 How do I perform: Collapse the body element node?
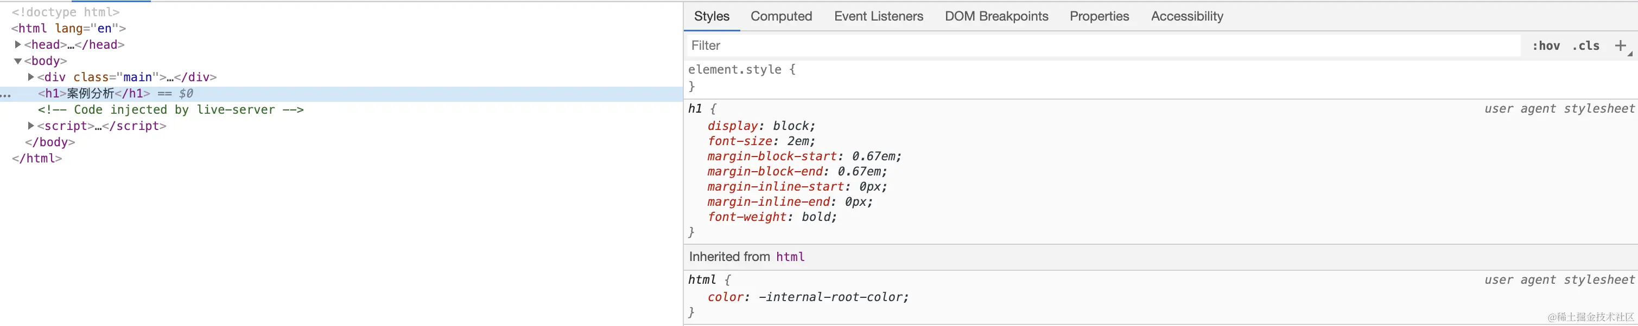(x=18, y=61)
